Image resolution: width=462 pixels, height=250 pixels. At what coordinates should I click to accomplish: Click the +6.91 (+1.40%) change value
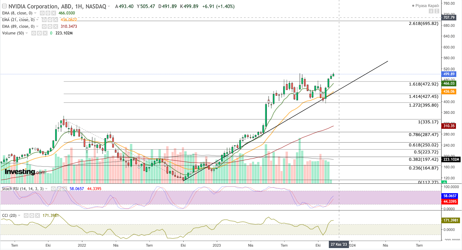pyautogui.click(x=218, y=6)
